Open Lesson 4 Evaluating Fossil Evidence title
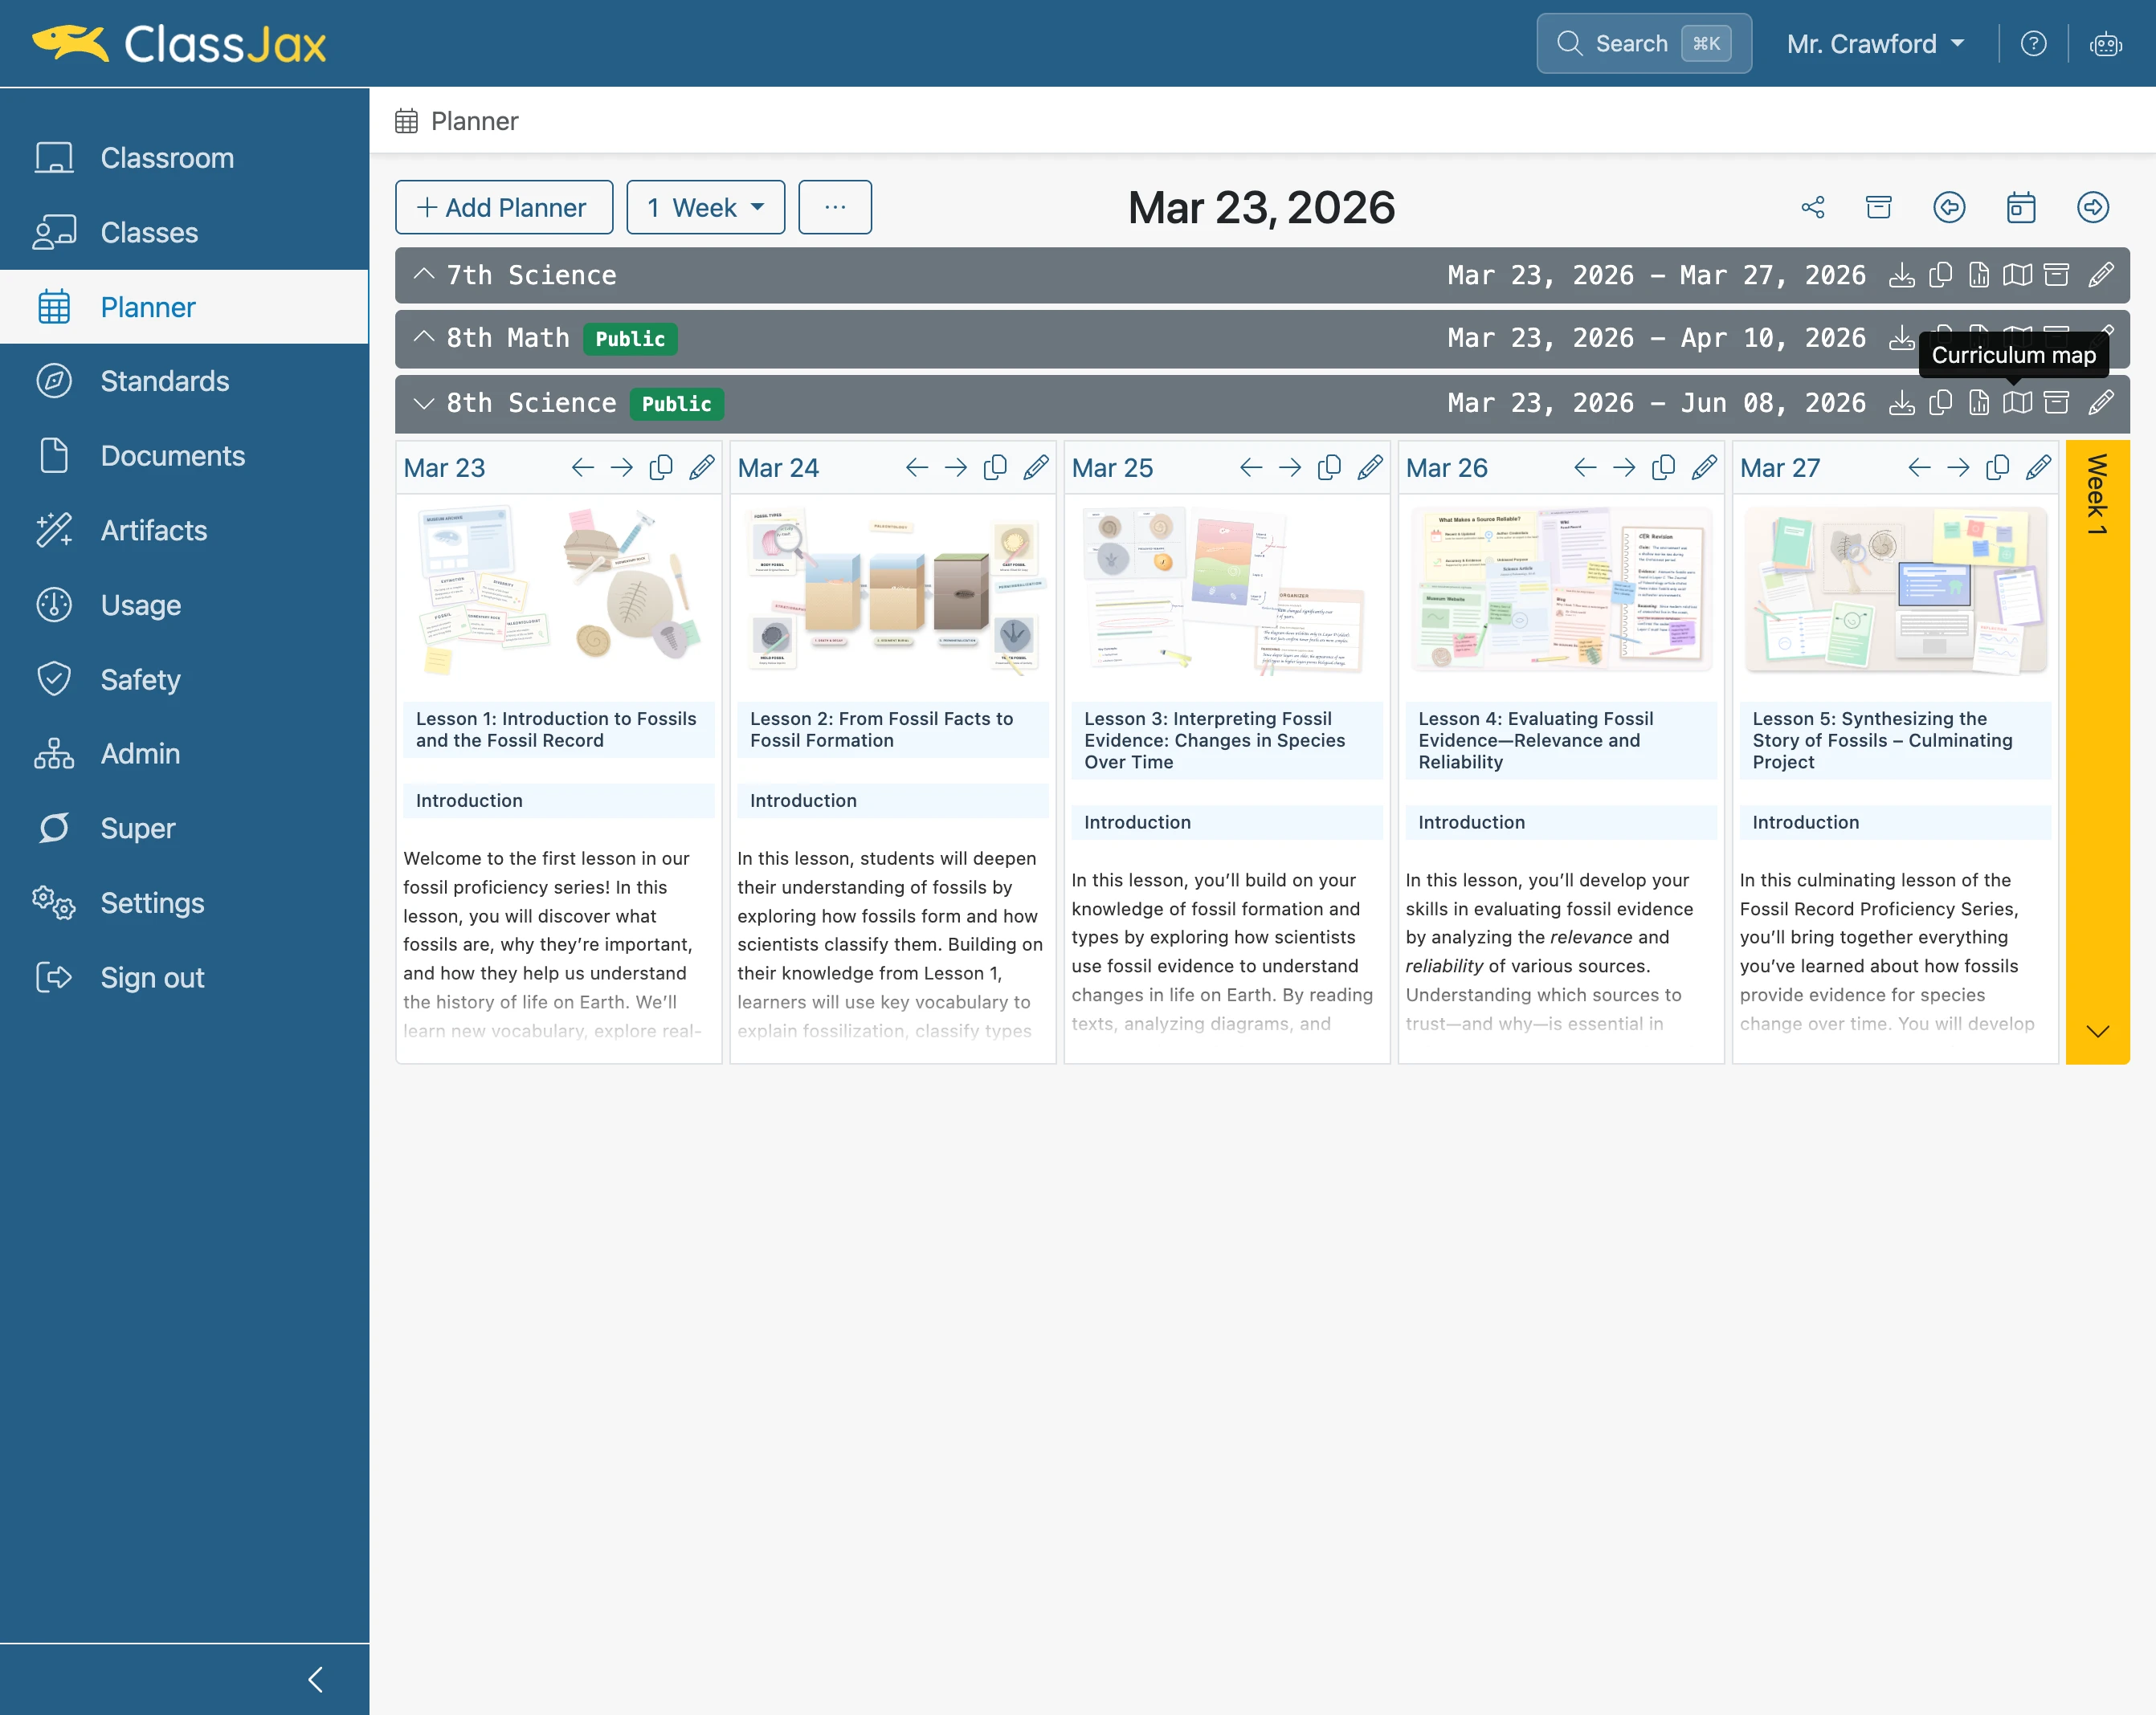 (1560, 740)
